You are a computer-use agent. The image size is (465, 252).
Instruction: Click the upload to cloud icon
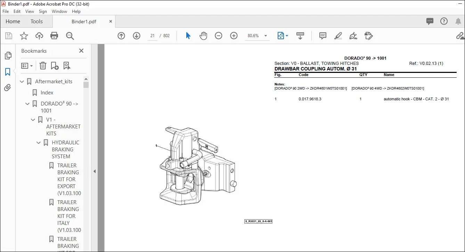coord(39,36)
